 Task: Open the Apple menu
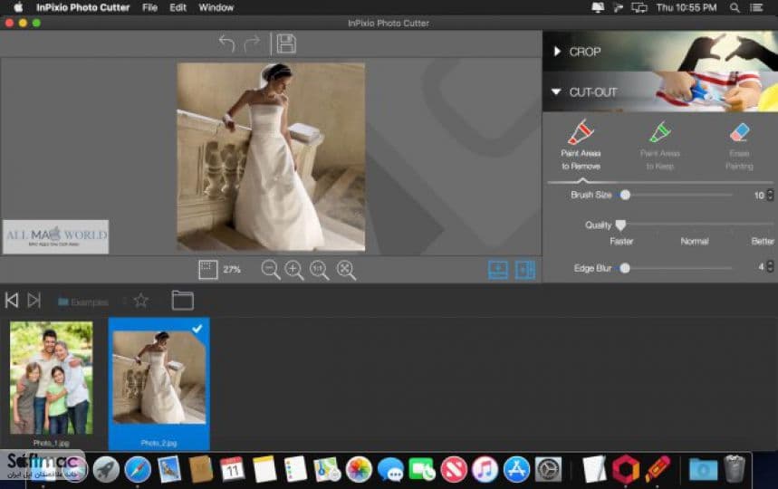point(18,7)
